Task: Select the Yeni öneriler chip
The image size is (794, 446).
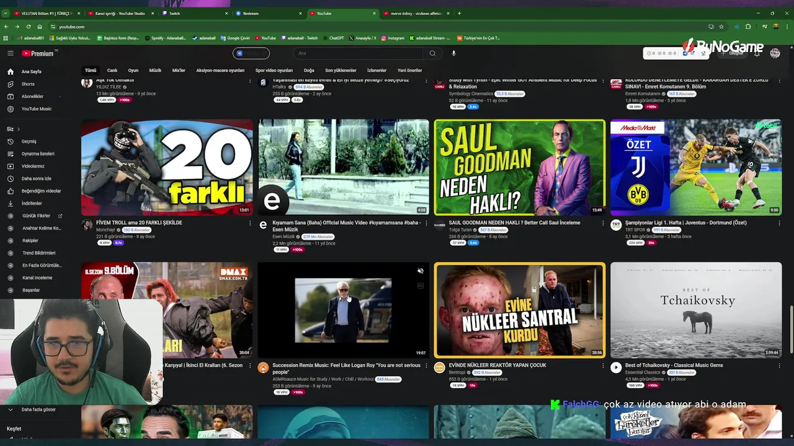Action: pos(409,71)
